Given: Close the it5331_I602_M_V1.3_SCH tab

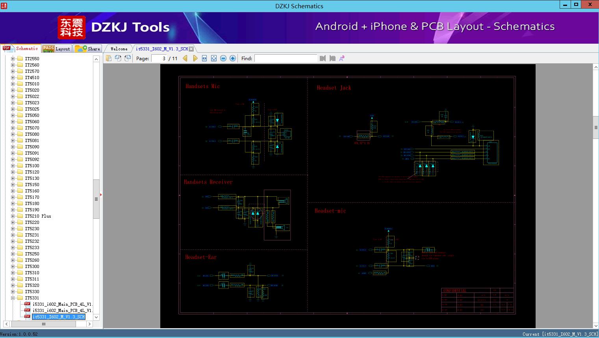Looking at the screenshot, I should pos(191,49).
